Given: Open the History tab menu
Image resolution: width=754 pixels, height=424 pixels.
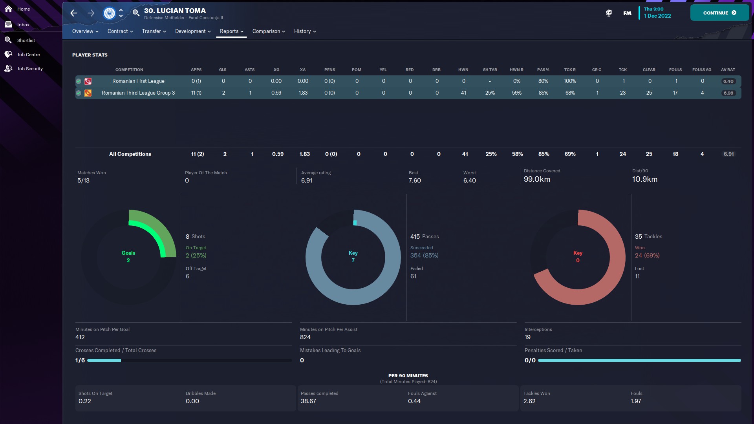Looking at the screenshot, I should point(305,31).
